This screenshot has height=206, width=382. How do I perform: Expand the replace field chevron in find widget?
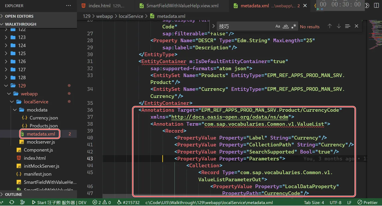point(213,26)
